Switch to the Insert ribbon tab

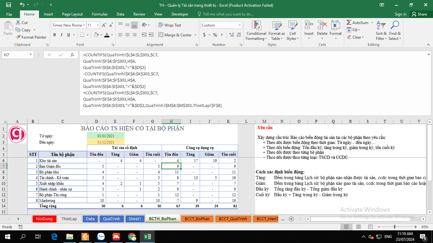(x=48, y=14)
